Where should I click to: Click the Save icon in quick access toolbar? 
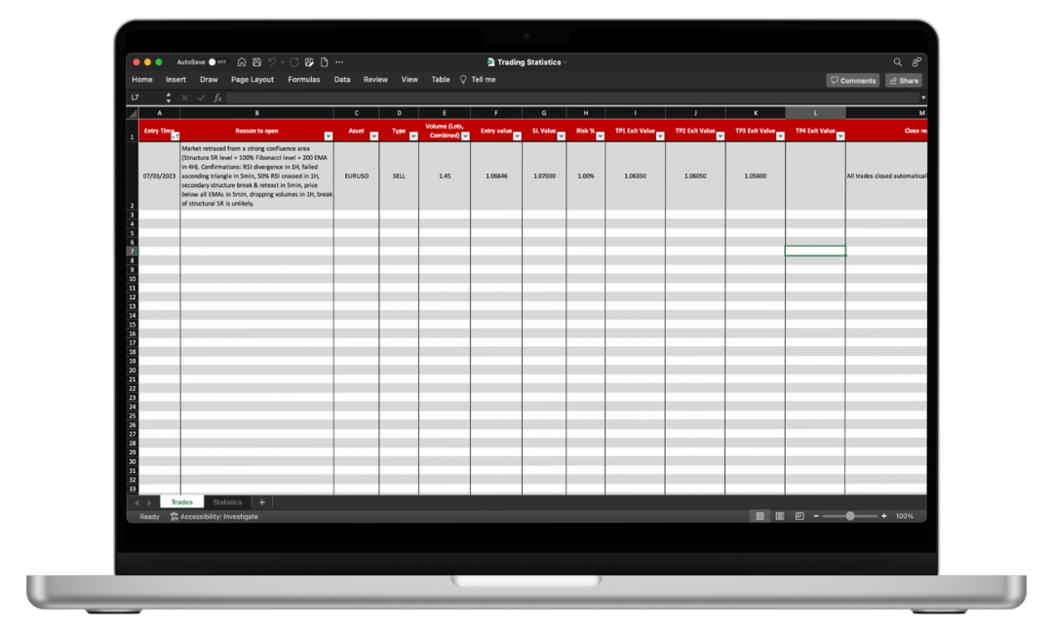pos(256,61)
